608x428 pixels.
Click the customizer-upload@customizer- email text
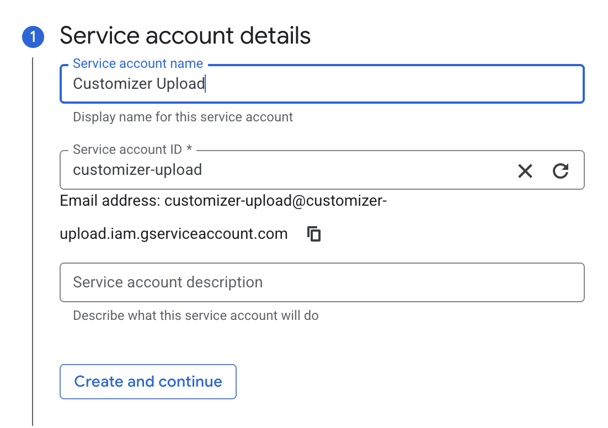[x=275, y=201]
